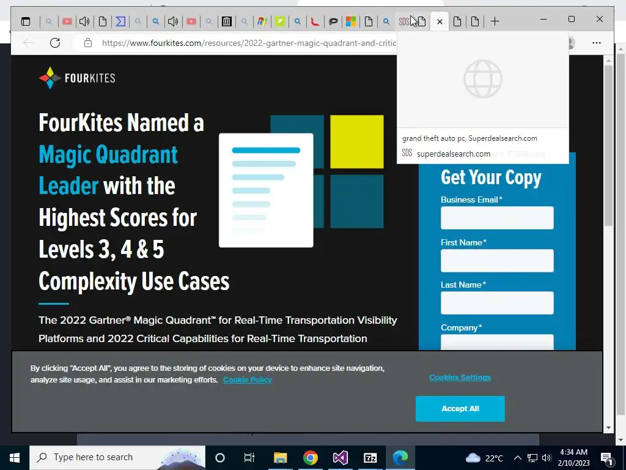The width and height of the screenshot is (626, 470).
Task: Focus the fourkites.com address bar
Action: [x=249, y=43]
